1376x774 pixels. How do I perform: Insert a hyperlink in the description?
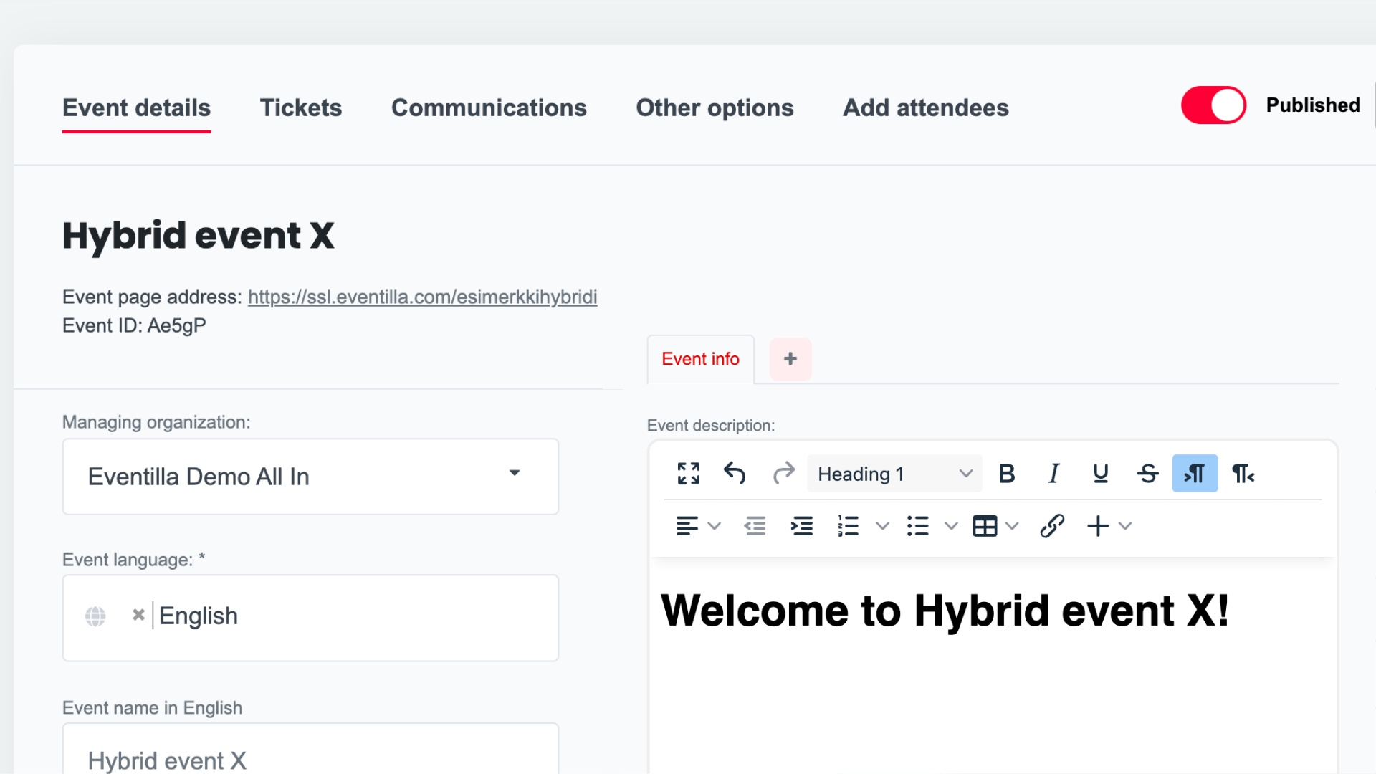pos(1051,525)
